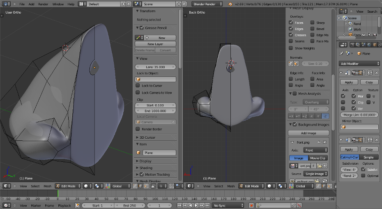Open the No Sync dropdown in timeline

coord(228,205)
